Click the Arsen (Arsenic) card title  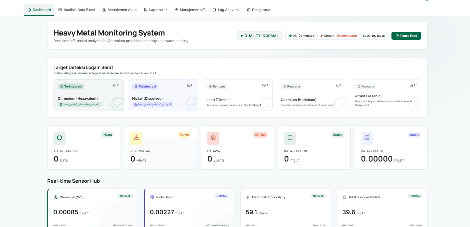[368, 96]
